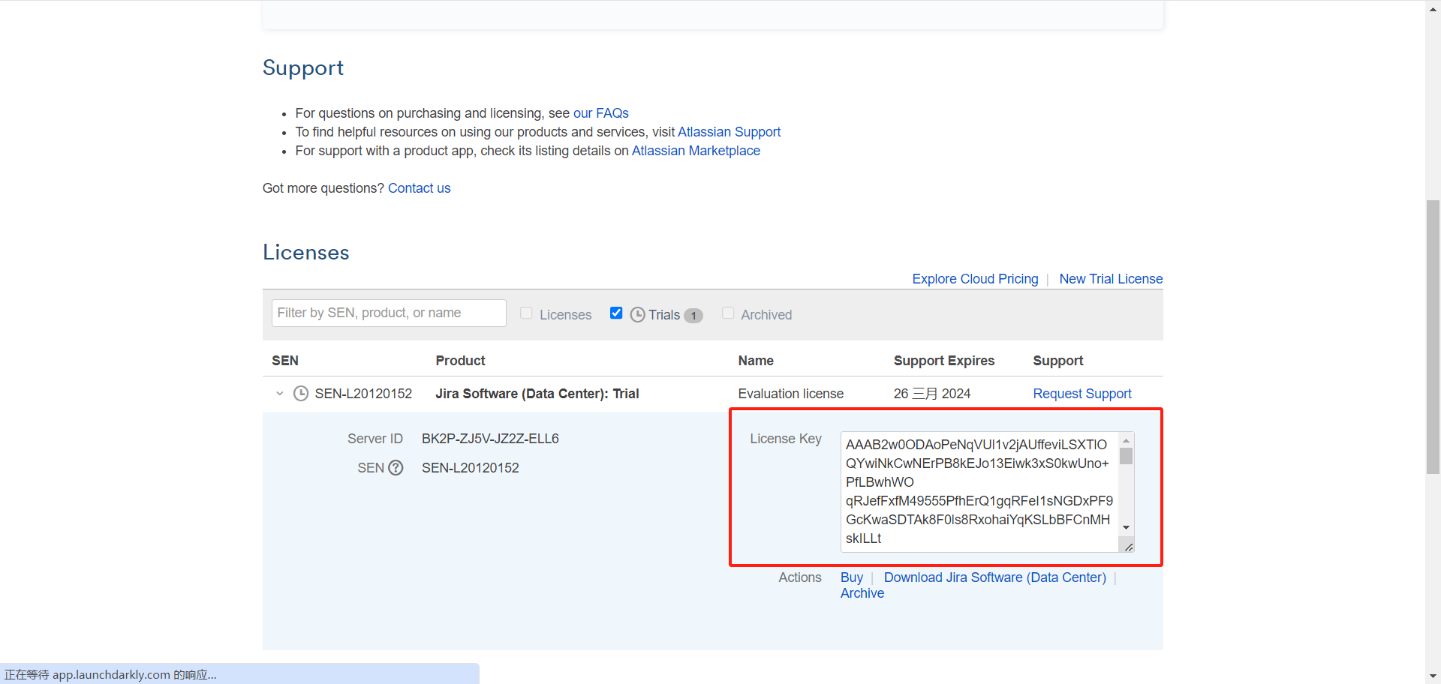
Task: Focus the Filter by SEN input field
Action: (389, 313)
